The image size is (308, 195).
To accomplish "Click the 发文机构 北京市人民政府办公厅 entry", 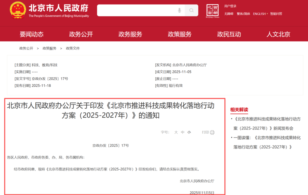I will 181,65.
